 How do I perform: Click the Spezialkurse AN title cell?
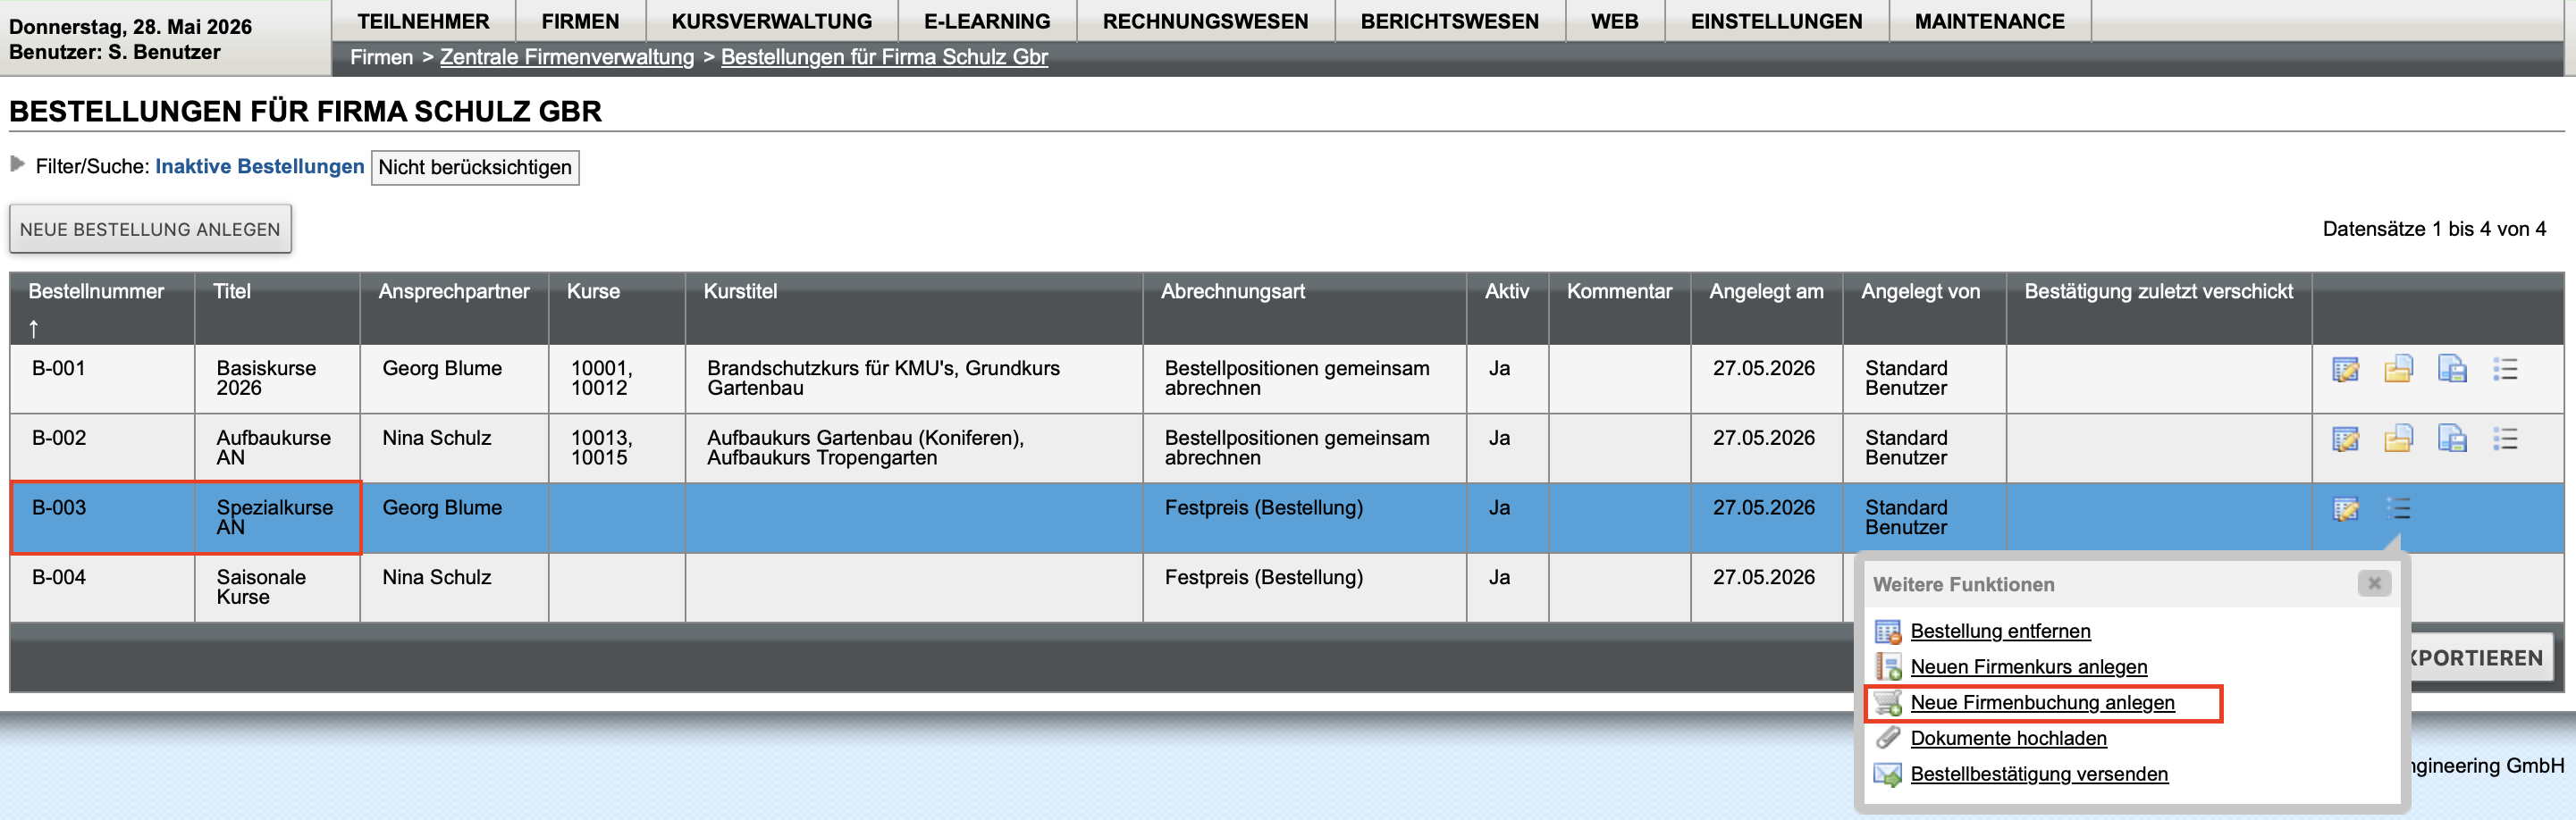pos(277,518)
